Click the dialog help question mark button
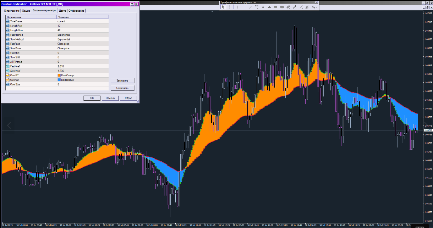433x228 pixels. (132, 4)
